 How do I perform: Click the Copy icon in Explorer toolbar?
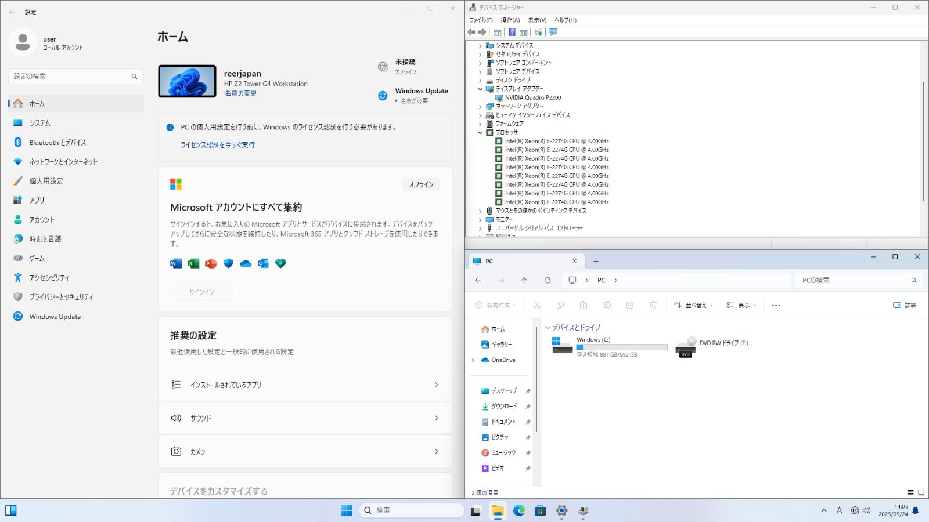point(560,305)
